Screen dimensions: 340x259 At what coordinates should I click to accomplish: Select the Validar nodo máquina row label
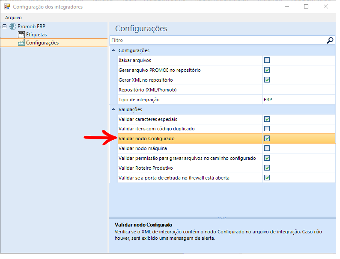click(x=143, y=148)
